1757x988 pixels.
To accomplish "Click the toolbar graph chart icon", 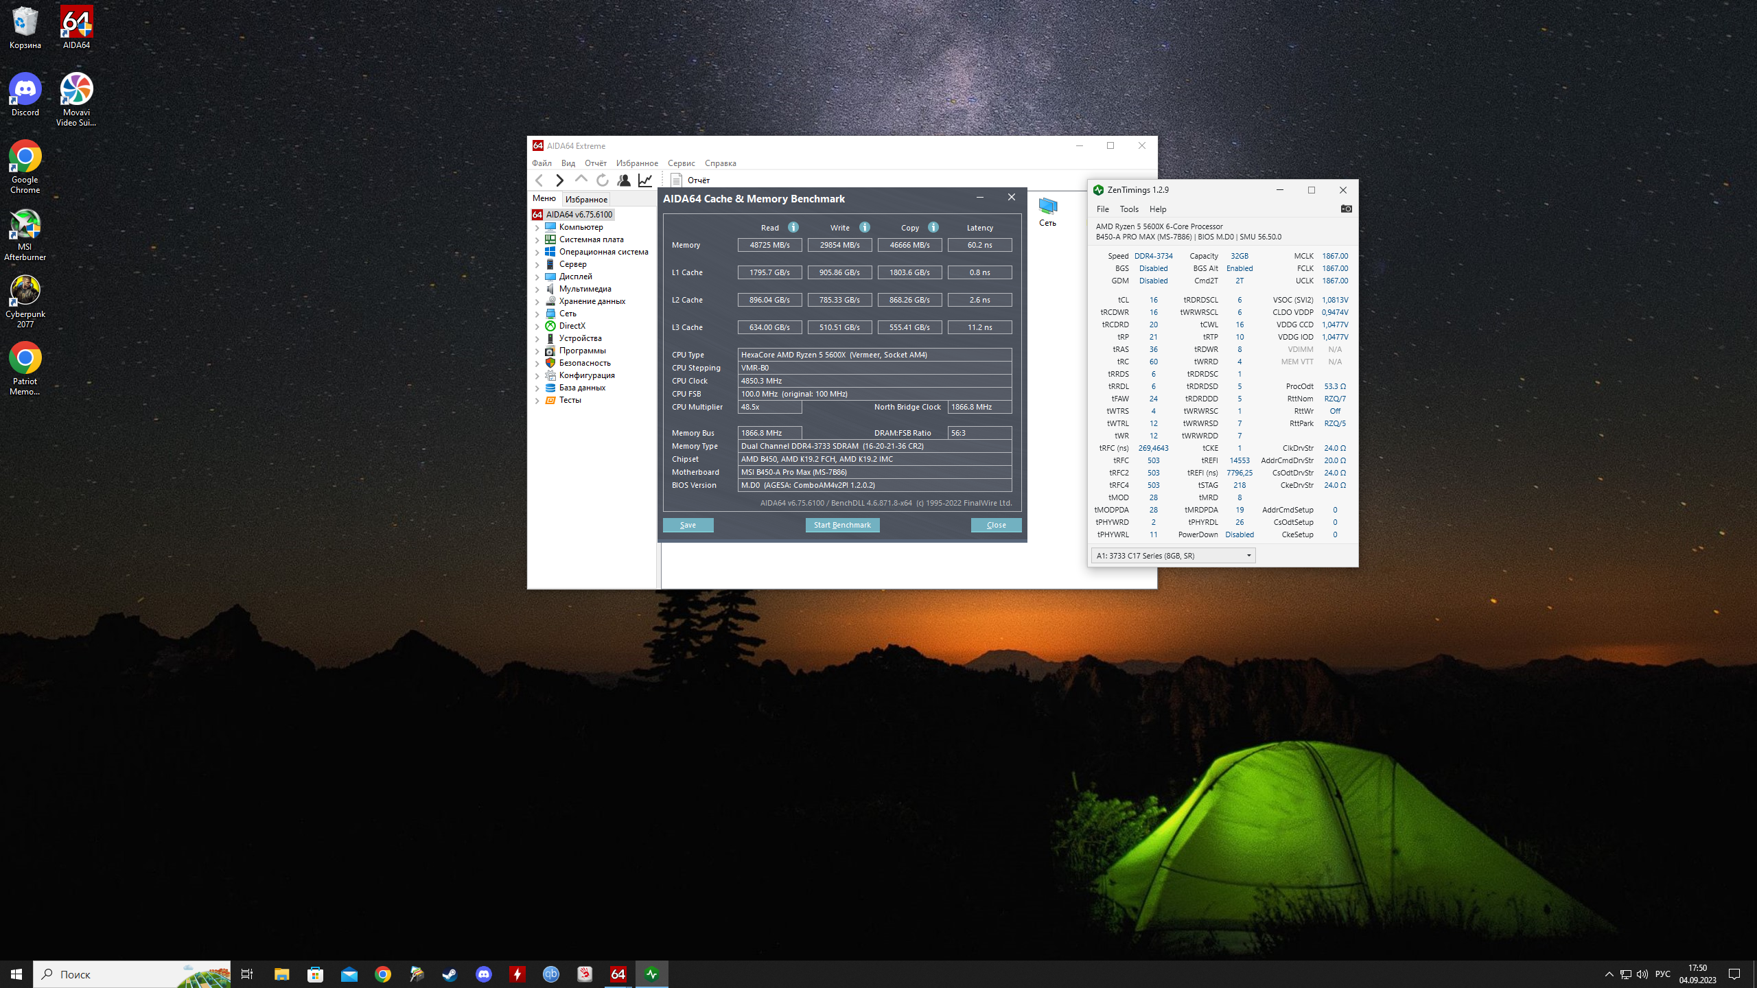I will [645, 180].
